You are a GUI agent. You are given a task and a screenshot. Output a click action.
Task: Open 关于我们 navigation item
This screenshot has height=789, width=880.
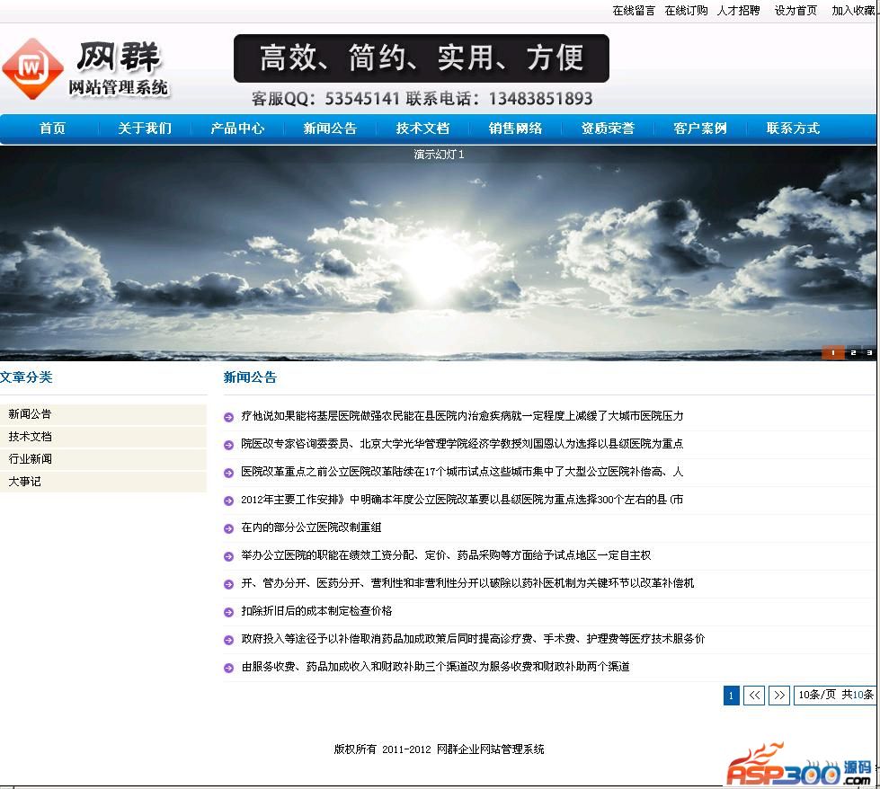(145, 128)
